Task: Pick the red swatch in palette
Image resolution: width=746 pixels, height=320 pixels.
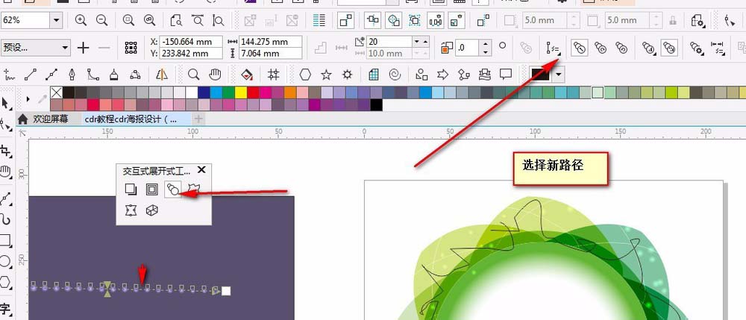Action: 253,92
